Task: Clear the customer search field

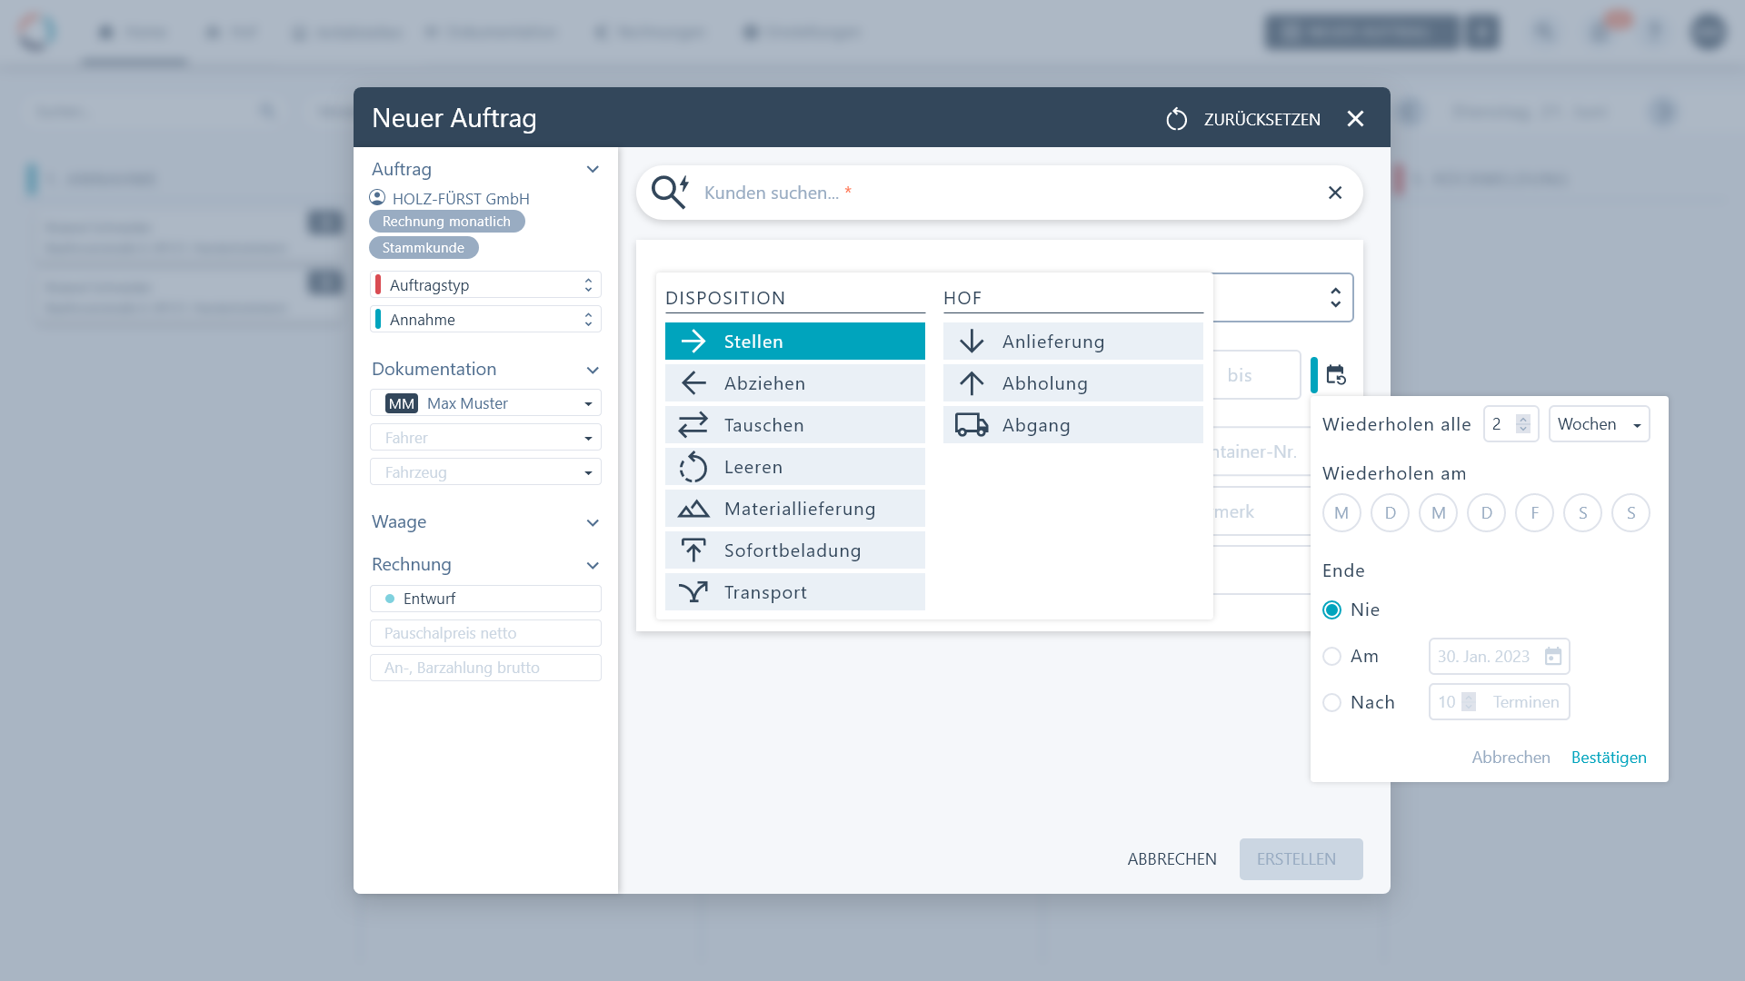Action: [1334, 193]
